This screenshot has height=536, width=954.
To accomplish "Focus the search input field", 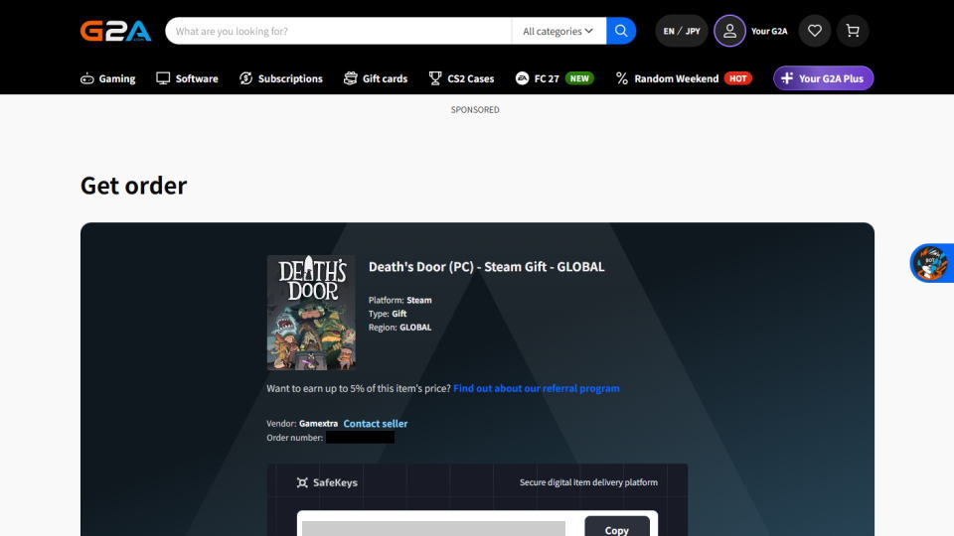I will 338,31.
